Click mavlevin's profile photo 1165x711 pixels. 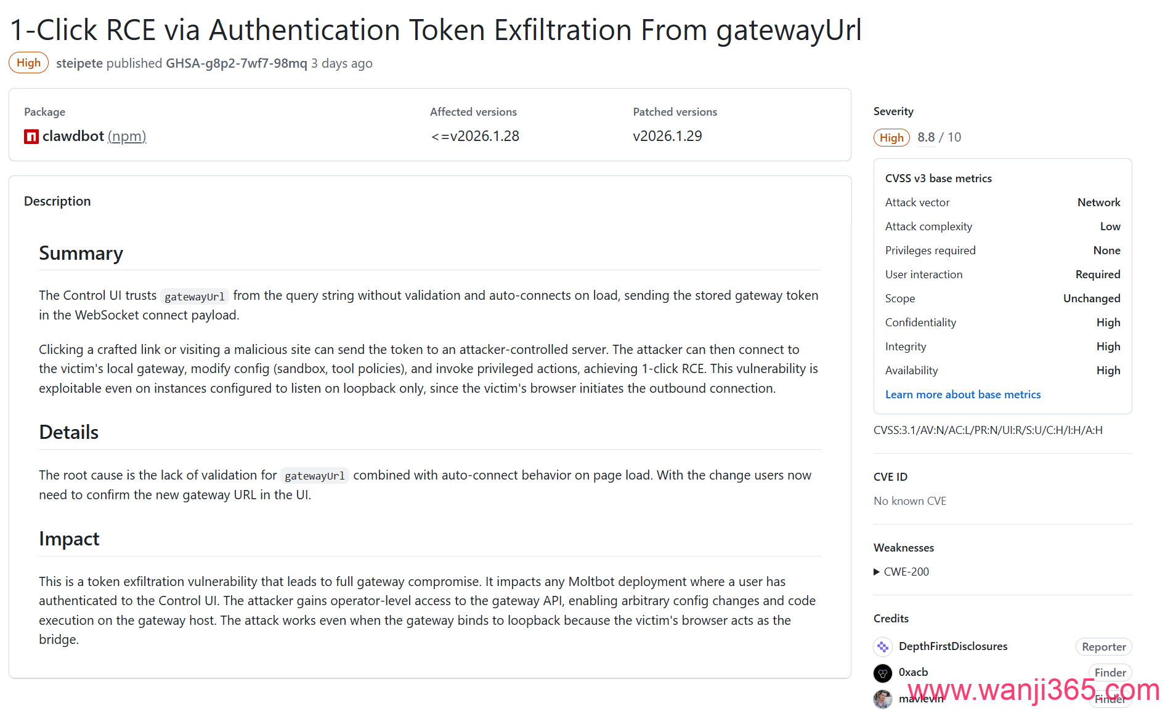tap(882, 698)
